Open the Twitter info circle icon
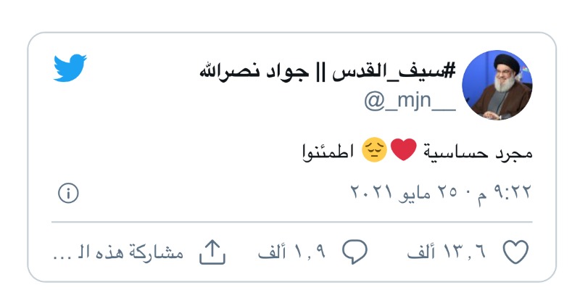Viewport: 580px width, 306px height. 68,193
